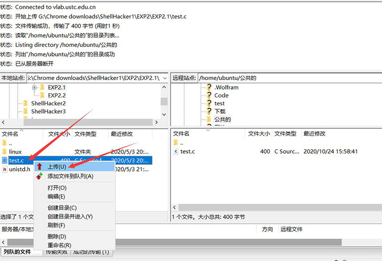Select 编辑(E) in the context menu

click(x=74, y=197)
